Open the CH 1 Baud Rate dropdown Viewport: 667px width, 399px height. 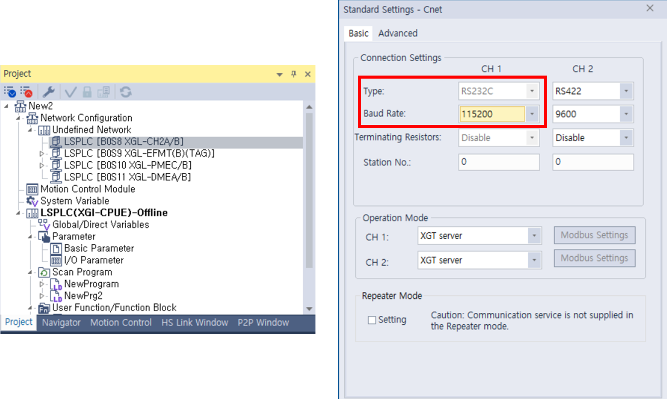coord(532,114)
